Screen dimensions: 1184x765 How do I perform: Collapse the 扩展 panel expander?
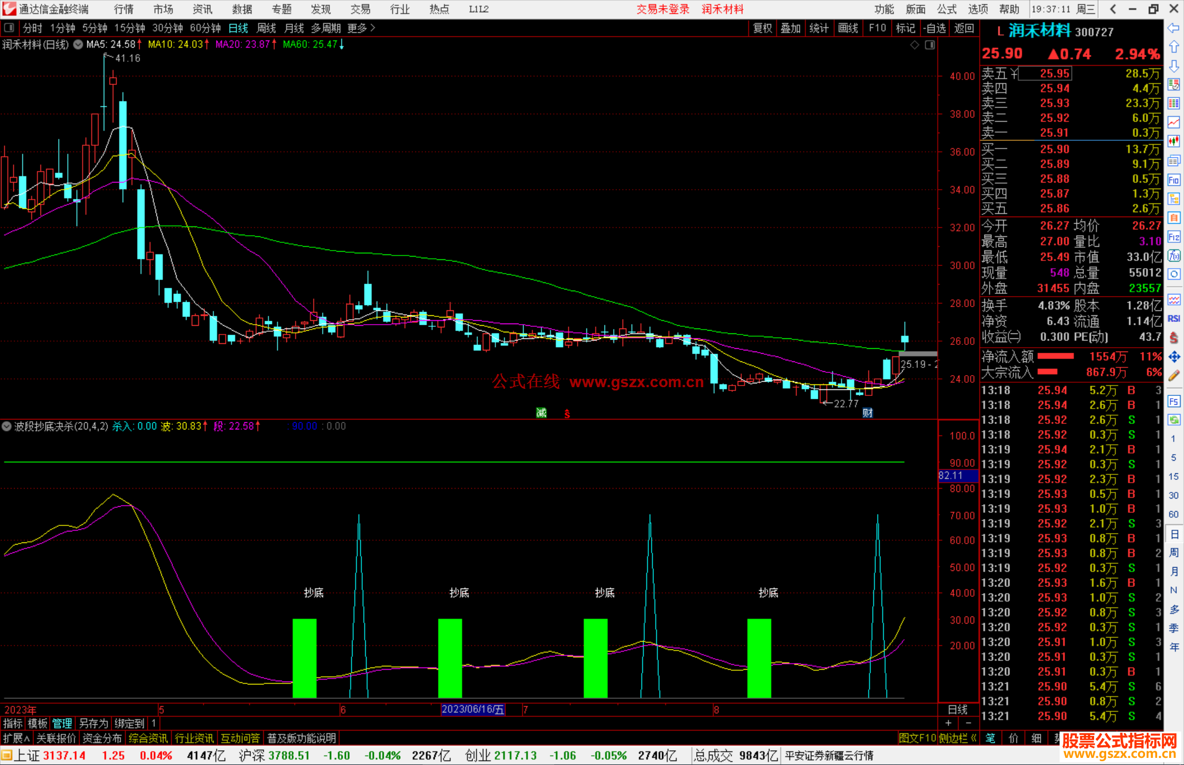point(16,738)
